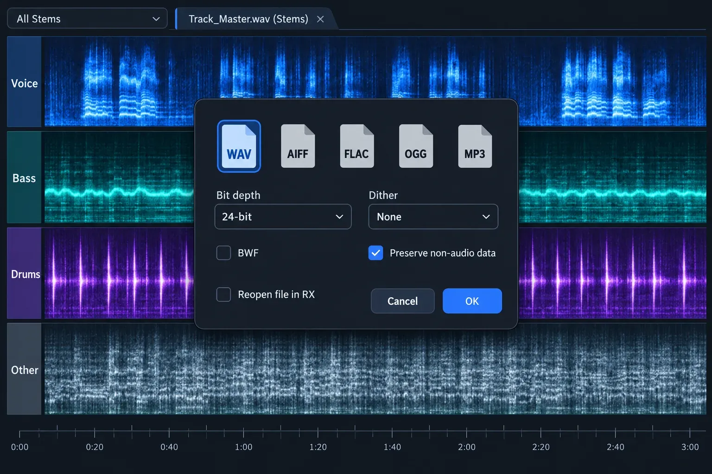712x474 pixels.
Task: Open the Dither dropdown set to None
Action: point(433,217)
